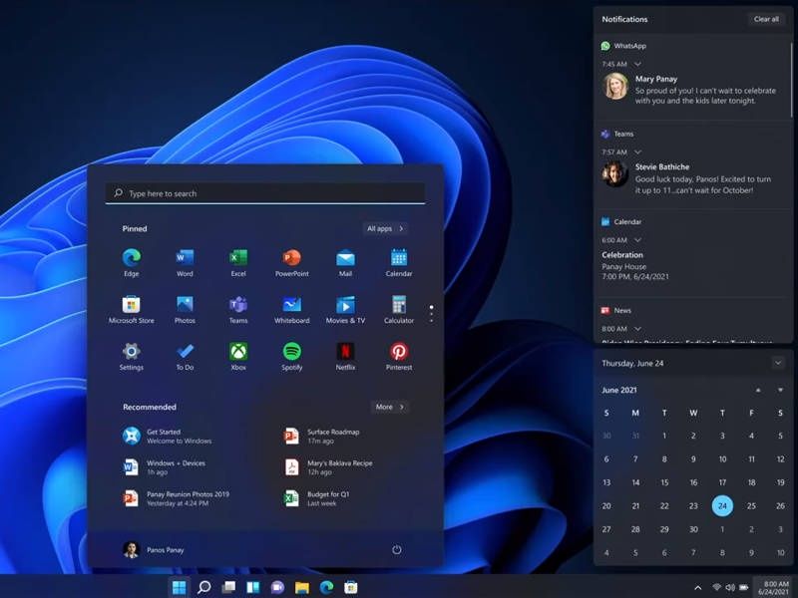This screenshot has width=798, height=598.
Task: Click the June 2021 month header
Action: (618, 390)
